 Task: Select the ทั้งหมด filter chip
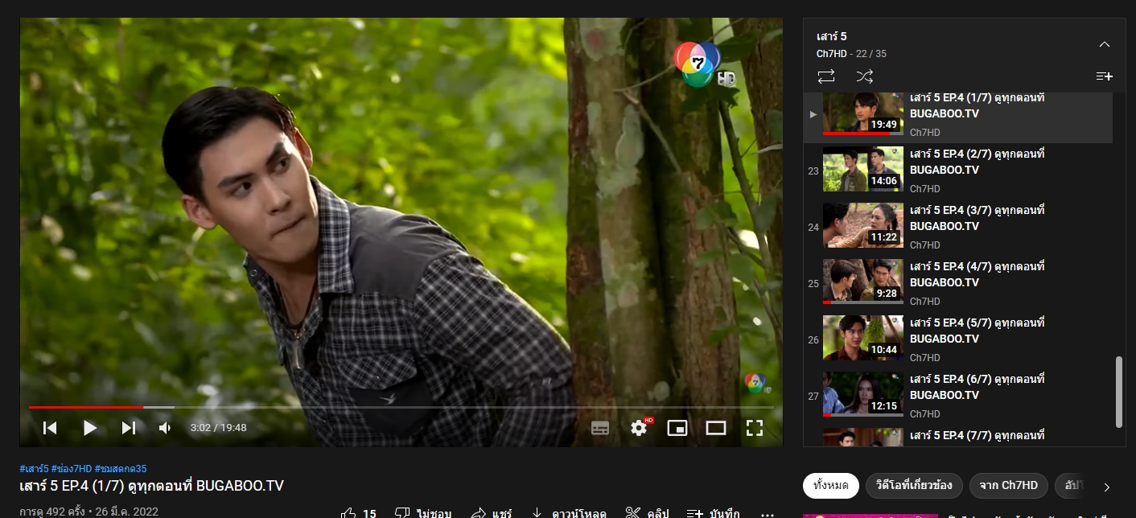point(831,486)
